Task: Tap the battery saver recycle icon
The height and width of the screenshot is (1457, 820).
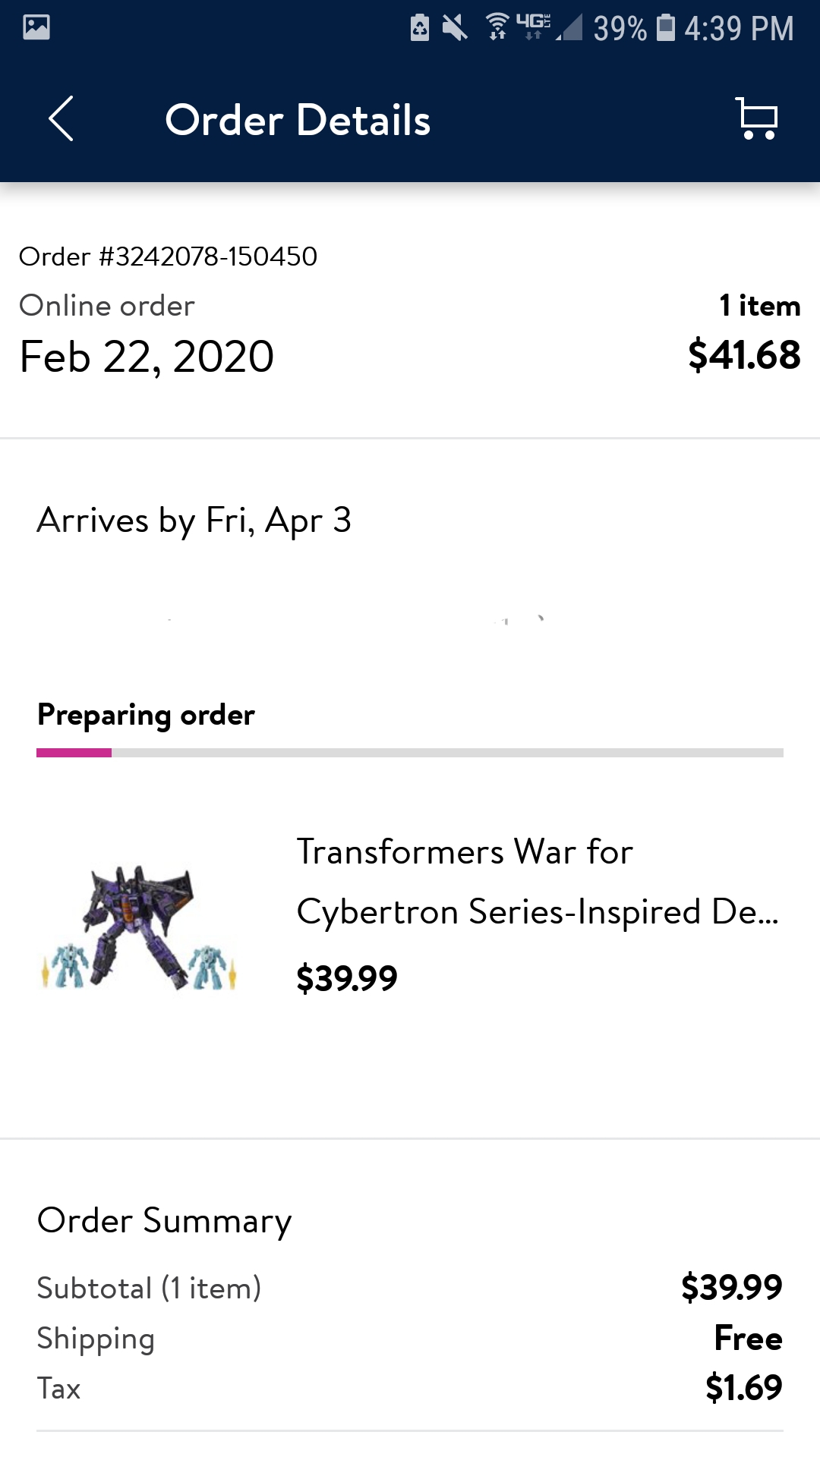Action: 420,28
